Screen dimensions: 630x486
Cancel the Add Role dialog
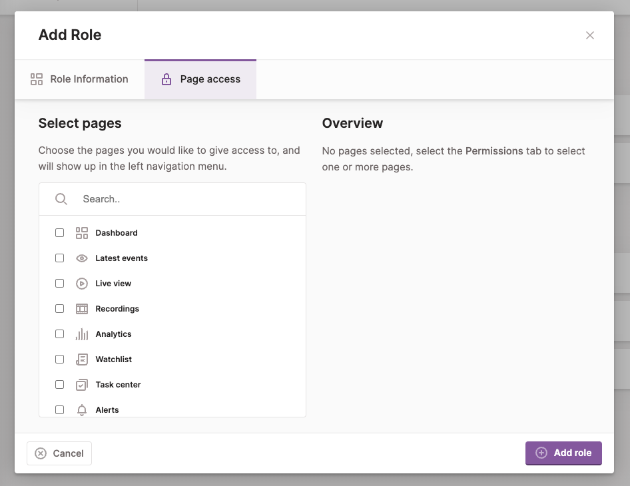[x=59, y=453]
